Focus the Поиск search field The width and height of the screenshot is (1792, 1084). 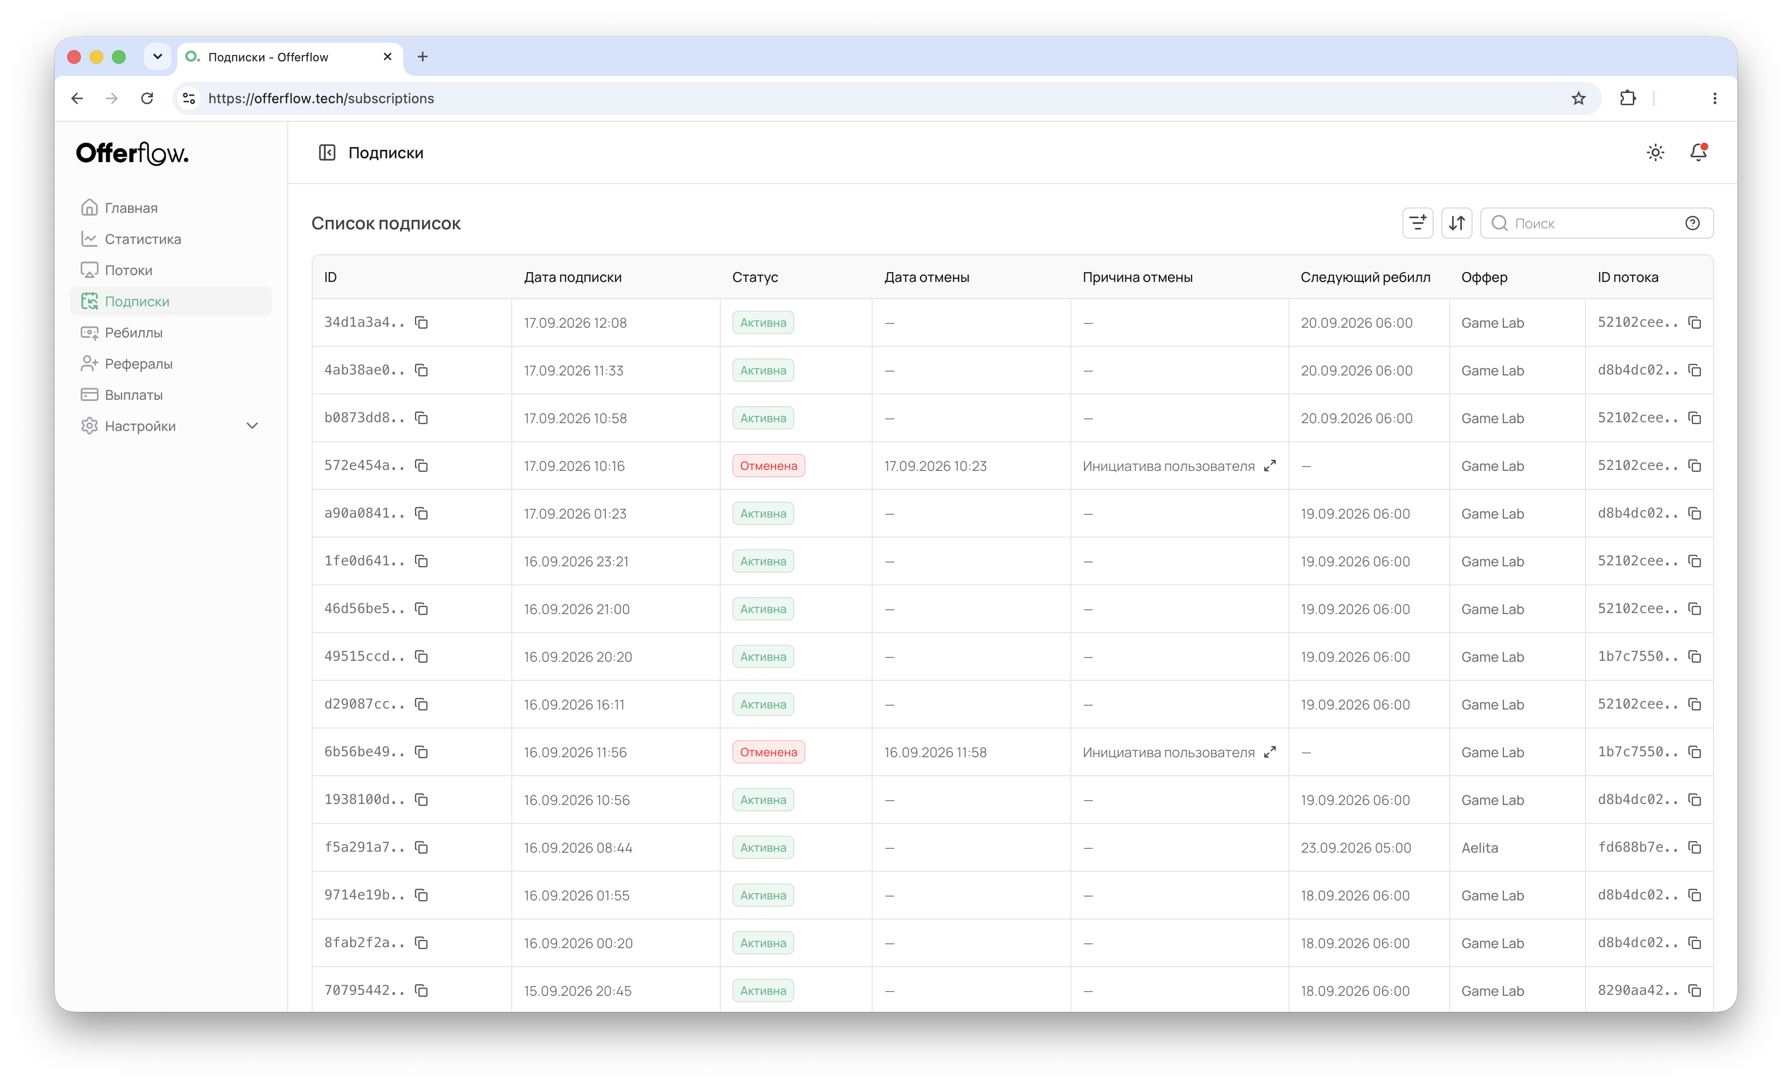1596,224
